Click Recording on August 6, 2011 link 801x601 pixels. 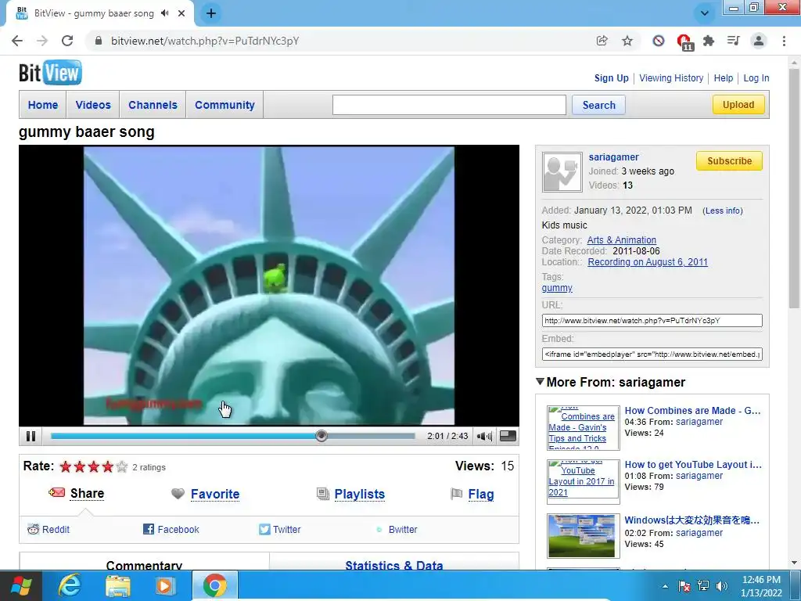click(x=648, y=261)
